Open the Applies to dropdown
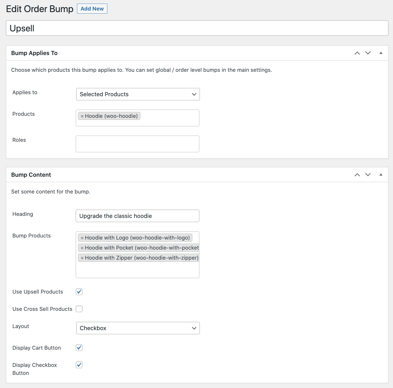393x388 pixels. (138, 94)
